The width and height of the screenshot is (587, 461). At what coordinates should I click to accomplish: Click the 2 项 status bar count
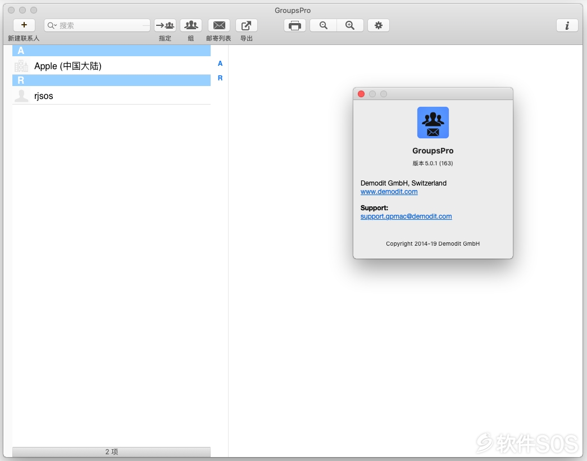(x=112, y=451)
